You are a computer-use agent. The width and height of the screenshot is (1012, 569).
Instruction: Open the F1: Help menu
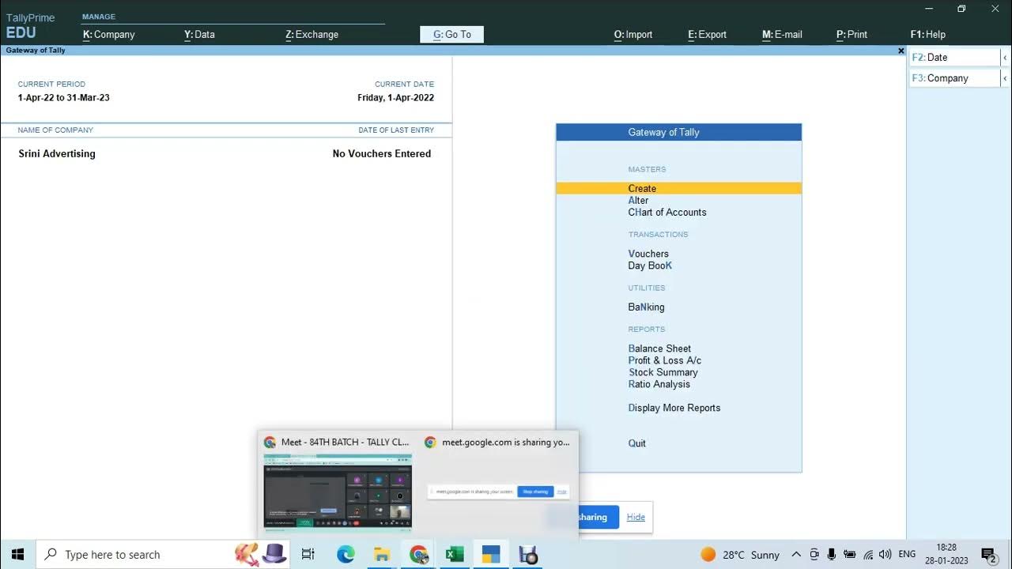pos(927,35)
